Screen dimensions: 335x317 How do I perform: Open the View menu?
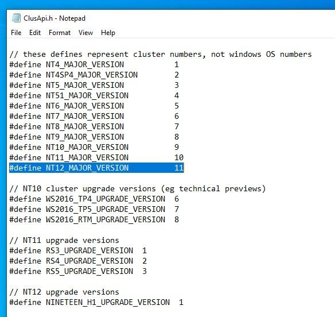pos(85,33)
